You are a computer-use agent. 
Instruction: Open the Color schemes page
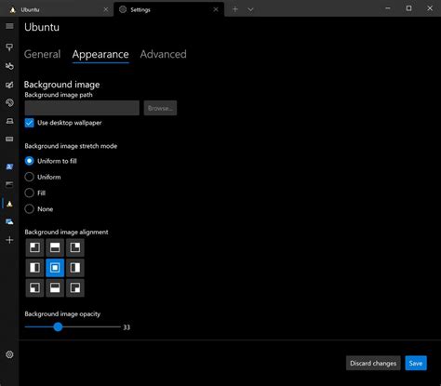coord(9,102)
